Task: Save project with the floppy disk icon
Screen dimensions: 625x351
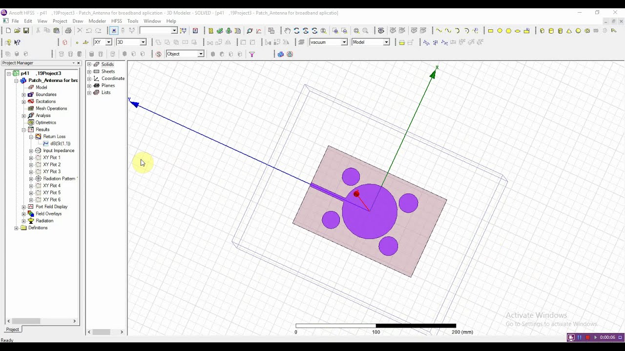Action: pyautogui.click(x=26, y=31)
